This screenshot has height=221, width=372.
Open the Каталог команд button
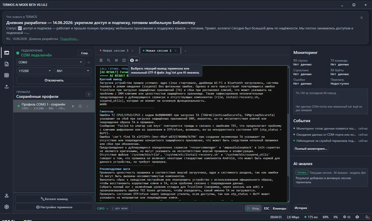pos(54,199)
